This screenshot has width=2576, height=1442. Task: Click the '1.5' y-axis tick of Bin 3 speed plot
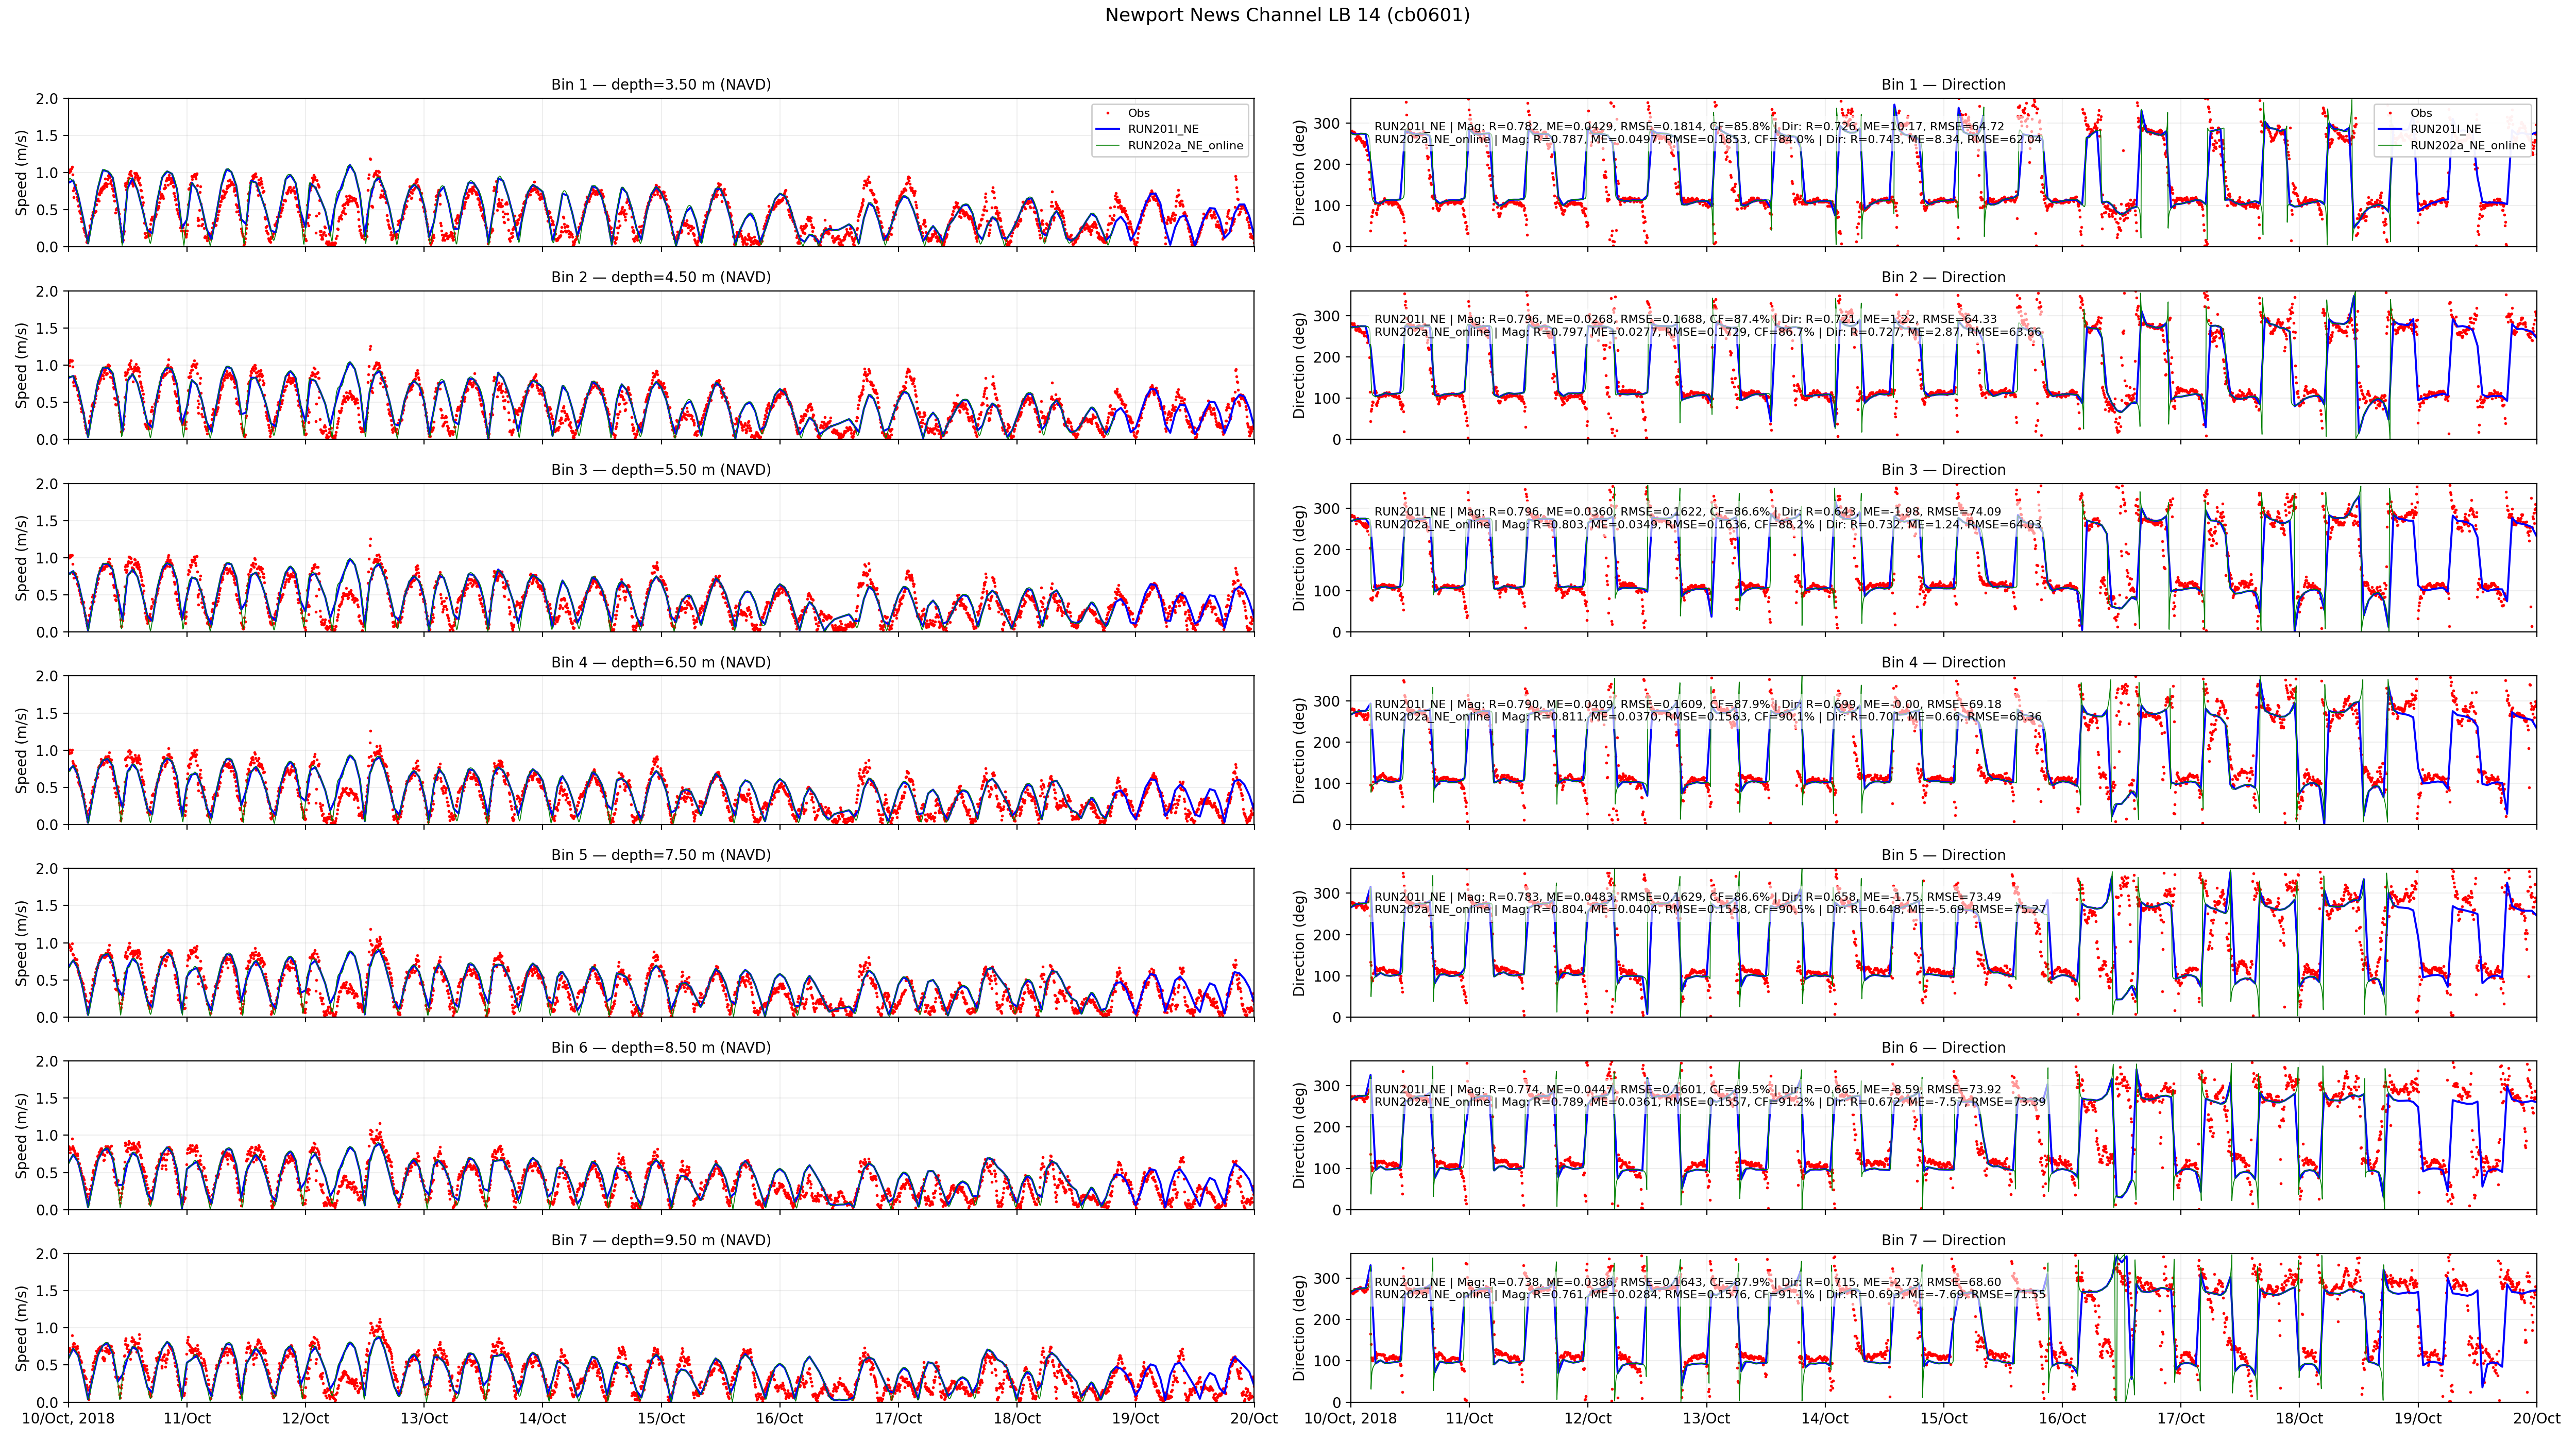[x=47, y=521]
